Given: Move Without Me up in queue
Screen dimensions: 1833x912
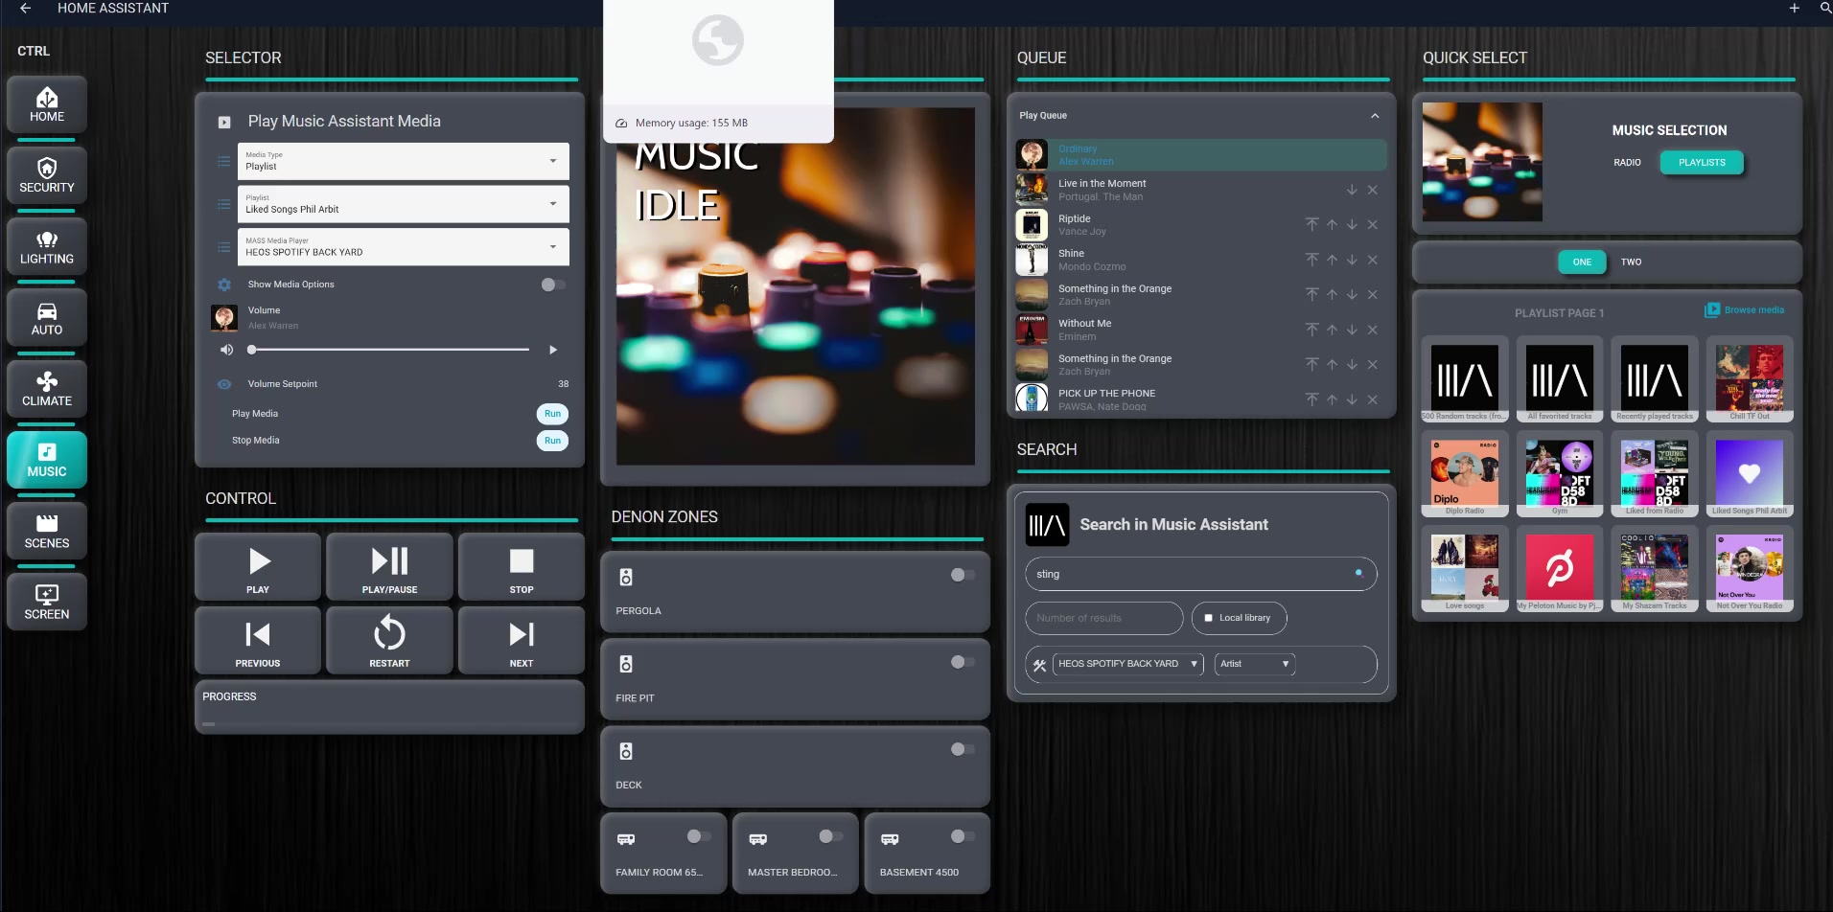Looking at the screenshot, I should (1332, 330).
